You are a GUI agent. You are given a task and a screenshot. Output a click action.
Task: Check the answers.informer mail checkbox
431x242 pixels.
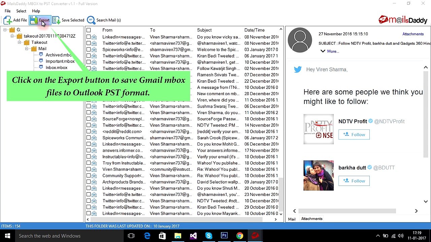click(89, 151)
